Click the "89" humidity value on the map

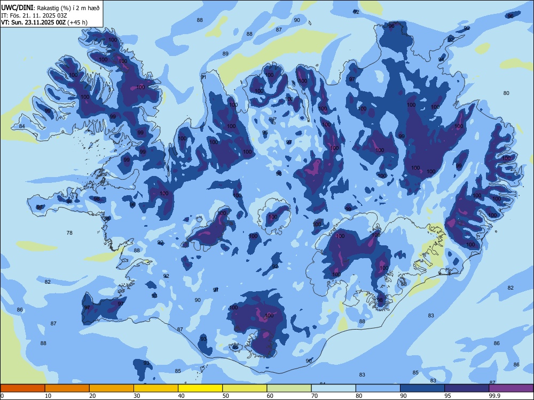(x=225, y=54)
